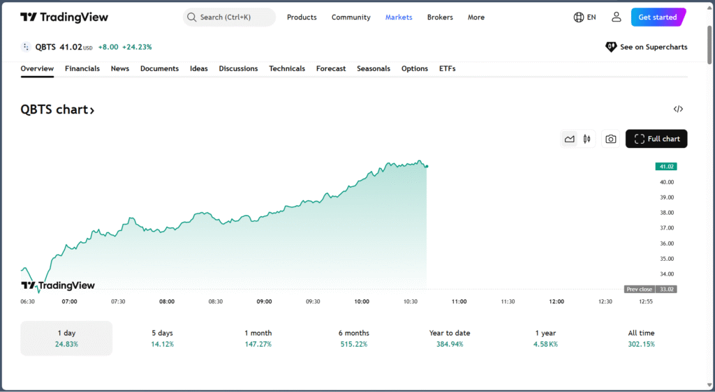The width and height of the screenshot is (715, 392).
Task: Click the Get started button
Action: pyautogui.click(x=658, y=17)
